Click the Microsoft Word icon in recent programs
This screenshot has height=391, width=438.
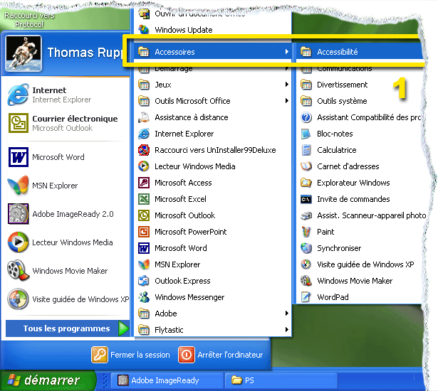pos(18,157)
